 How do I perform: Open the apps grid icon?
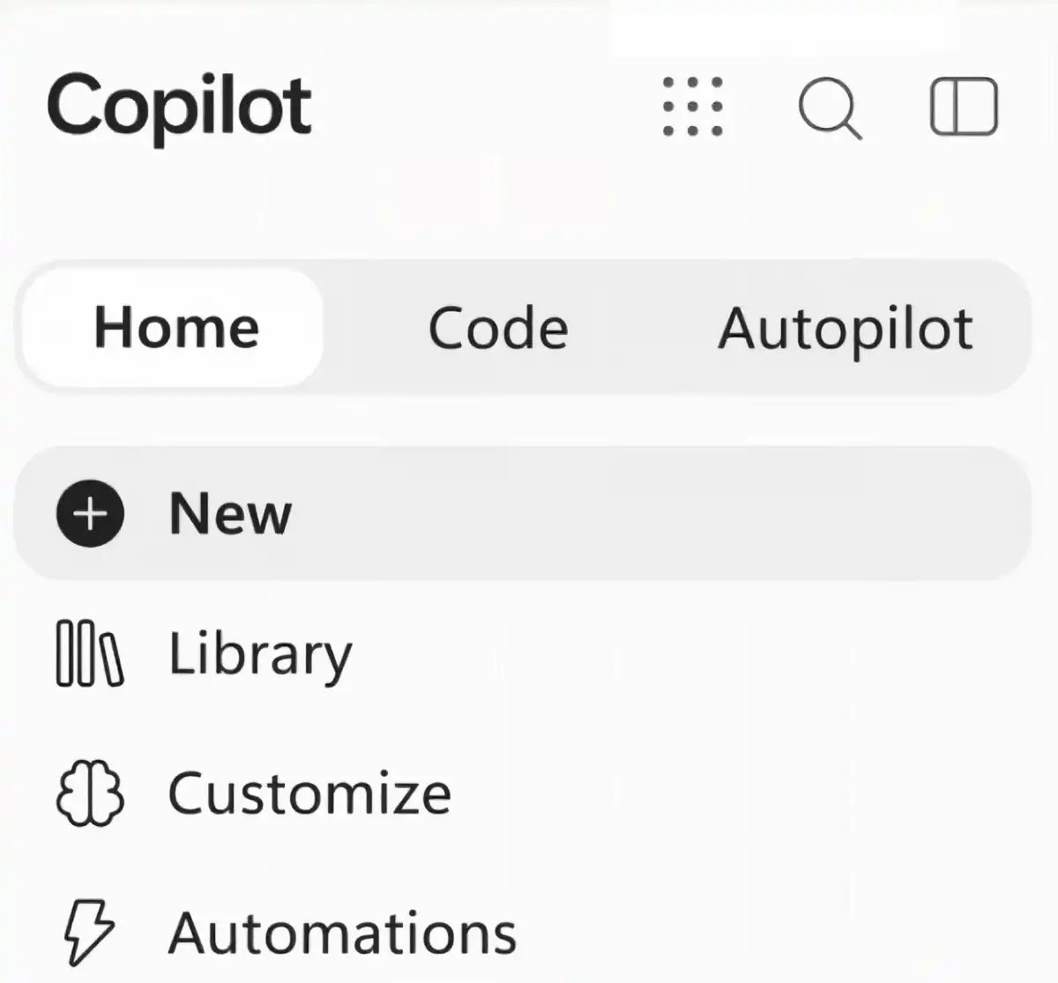pyautogui.click(x=692, y=107)
